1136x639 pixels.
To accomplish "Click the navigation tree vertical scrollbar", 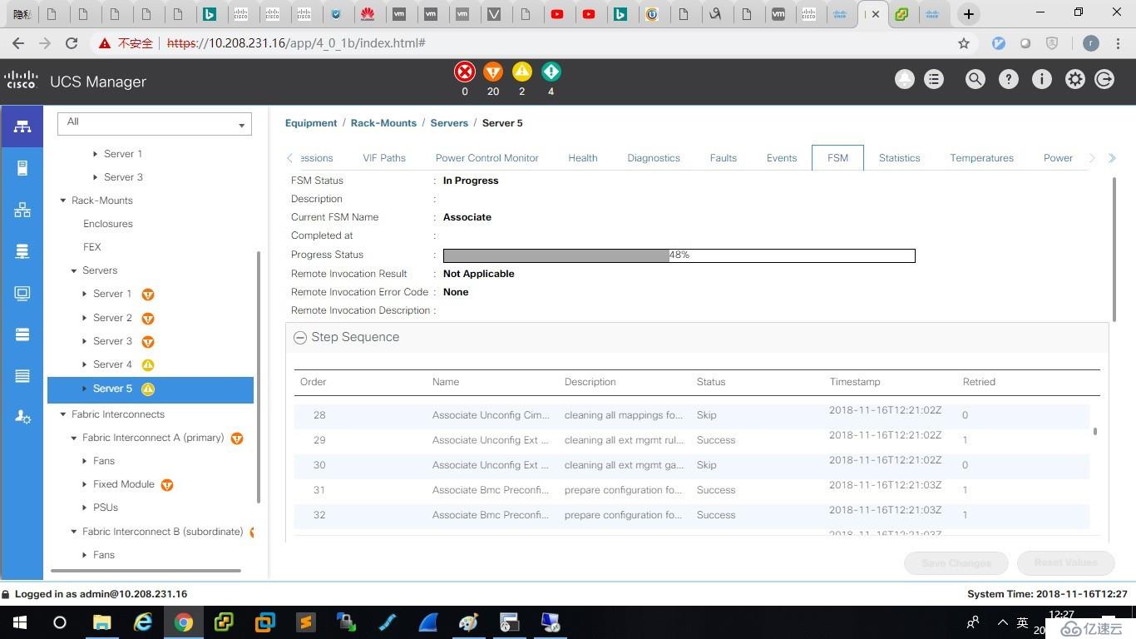I will pos(259,377).
